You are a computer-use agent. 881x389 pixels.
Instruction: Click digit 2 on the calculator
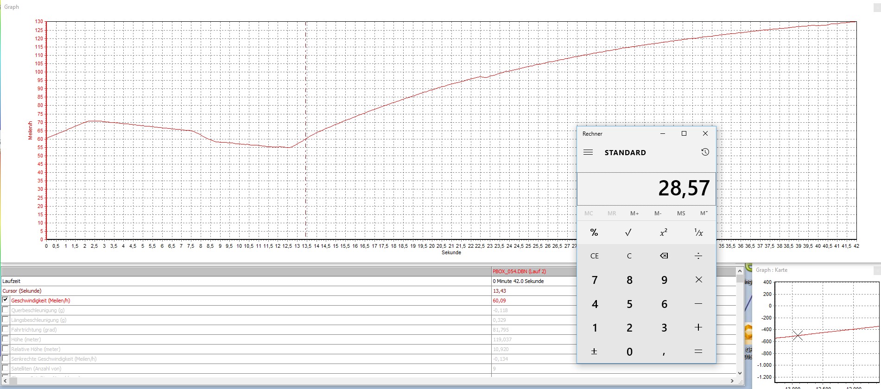point(629,328)
